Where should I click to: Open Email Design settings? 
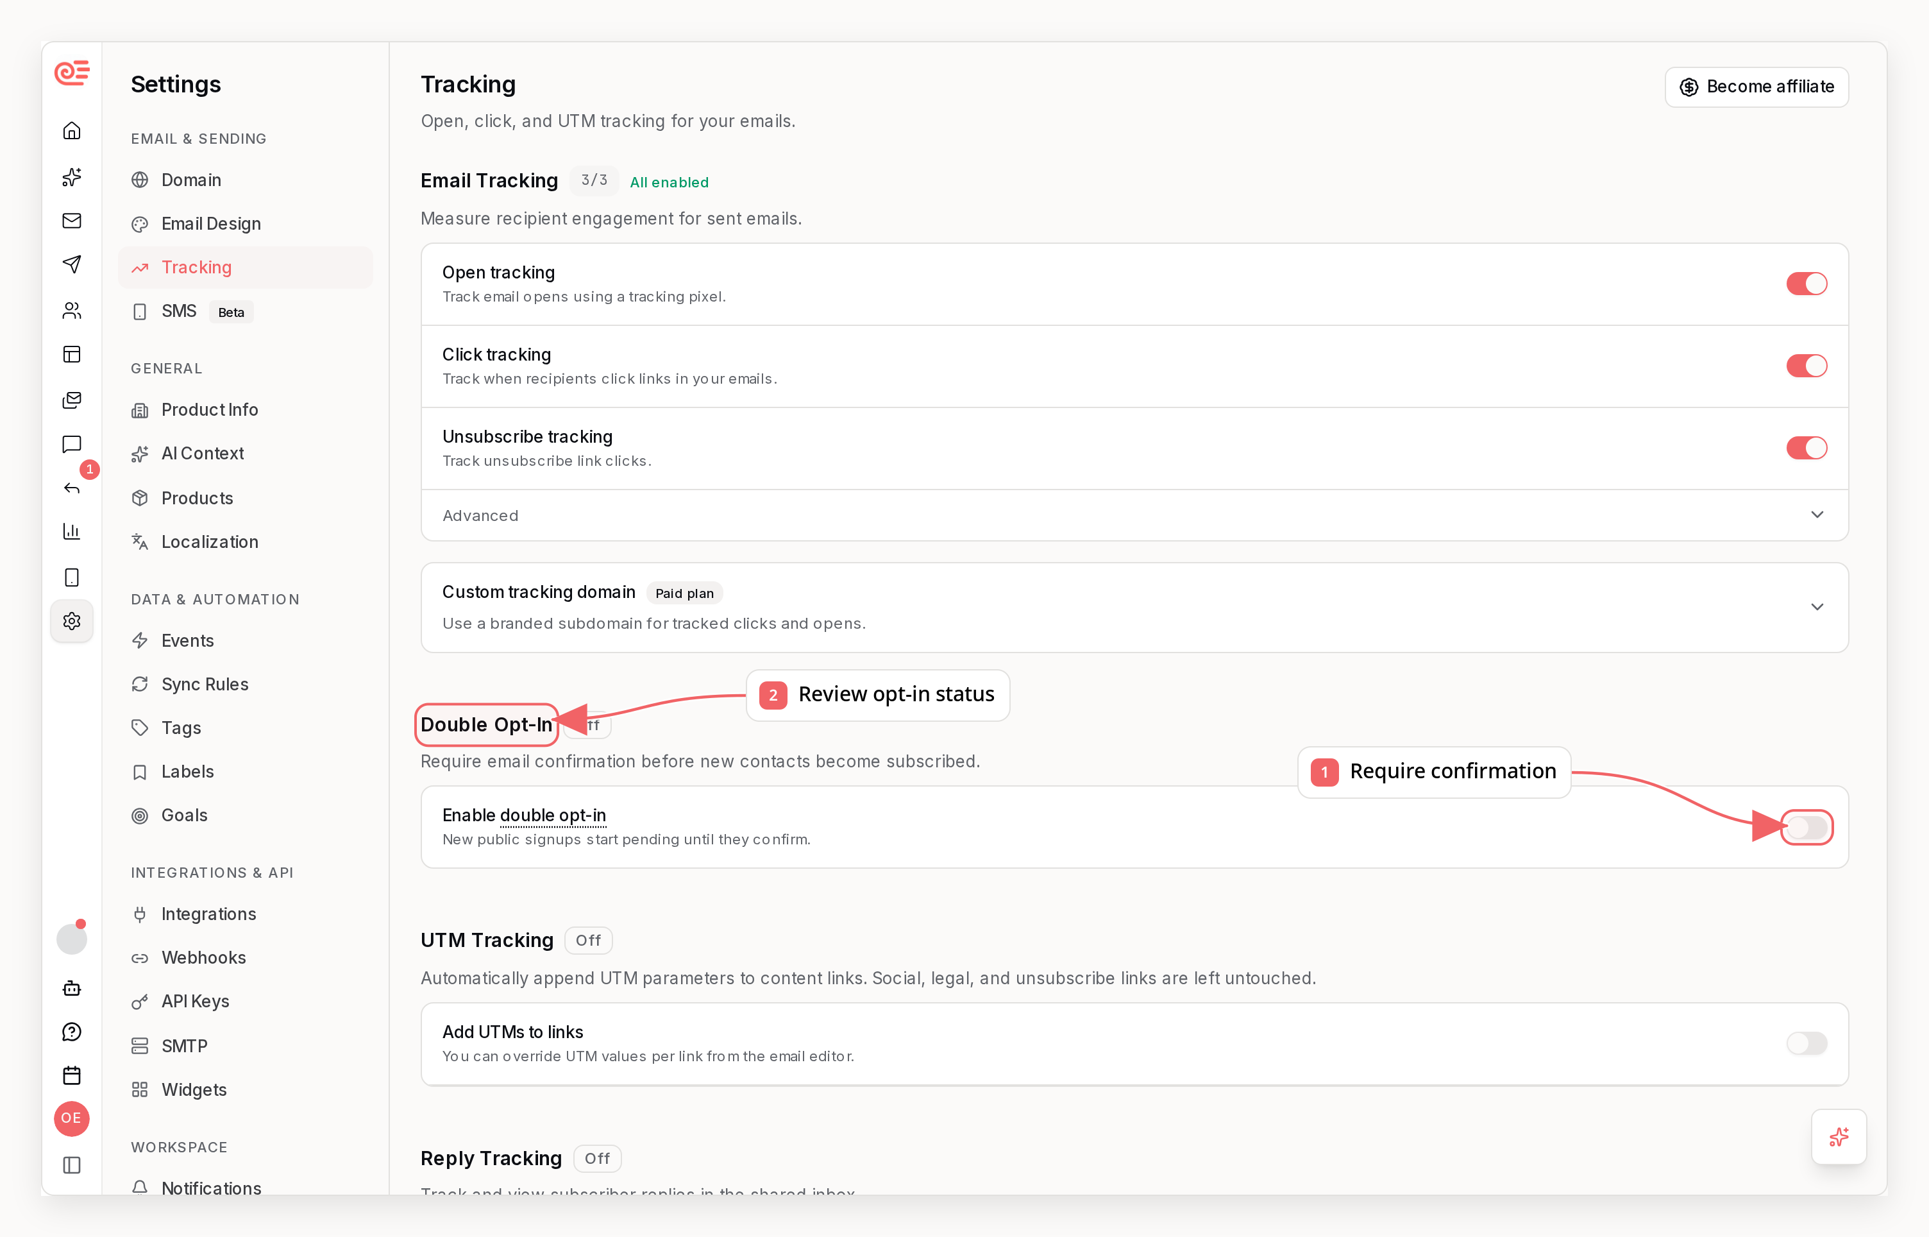(x=246, y=224)
